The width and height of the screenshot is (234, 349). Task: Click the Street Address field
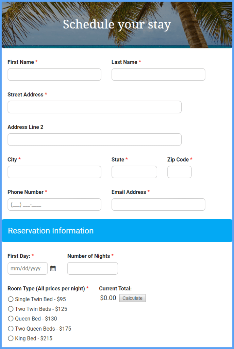click(x=94, y=107)
